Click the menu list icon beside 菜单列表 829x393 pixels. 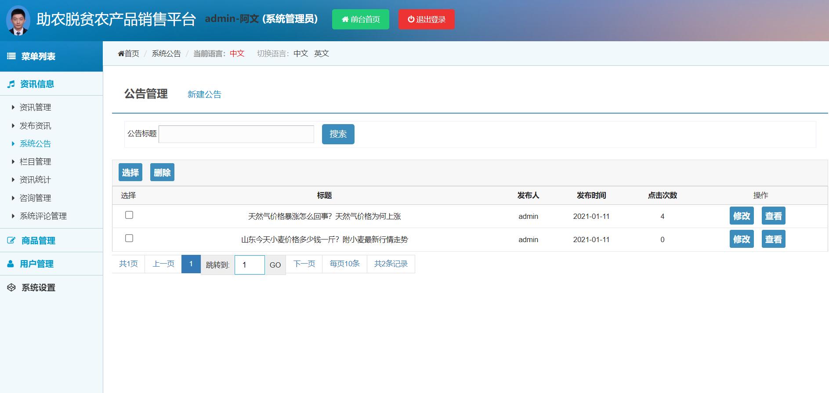pyautogui.click(x=11, y=56)
